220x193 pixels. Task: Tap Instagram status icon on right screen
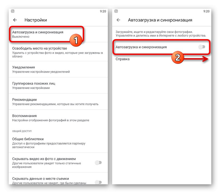116,11
